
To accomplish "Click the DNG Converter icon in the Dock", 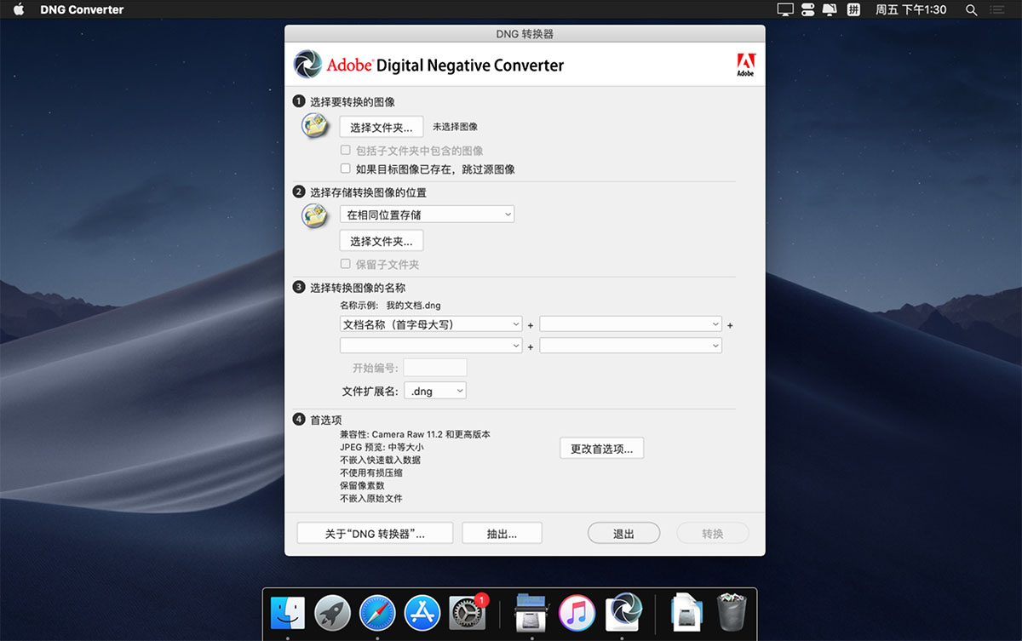I will point(623,612).
